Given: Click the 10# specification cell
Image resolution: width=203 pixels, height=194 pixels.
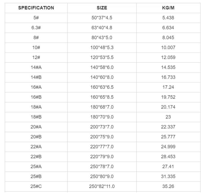Looking at the screenshot, I should (36, 48).
